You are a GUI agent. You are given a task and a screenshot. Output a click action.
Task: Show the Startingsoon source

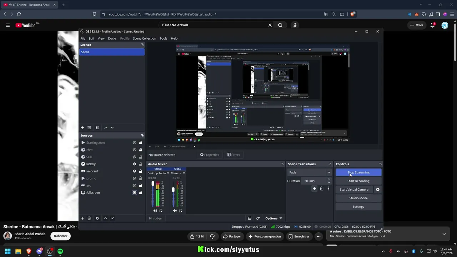tap(135, 142)
